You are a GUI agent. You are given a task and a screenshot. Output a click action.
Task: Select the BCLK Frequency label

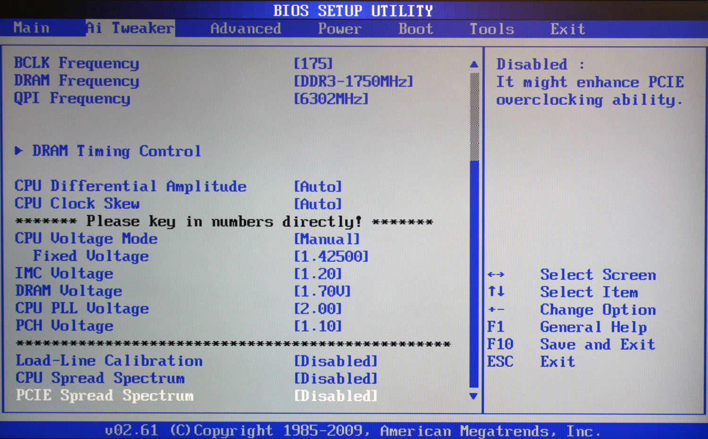tap(76, 63)
